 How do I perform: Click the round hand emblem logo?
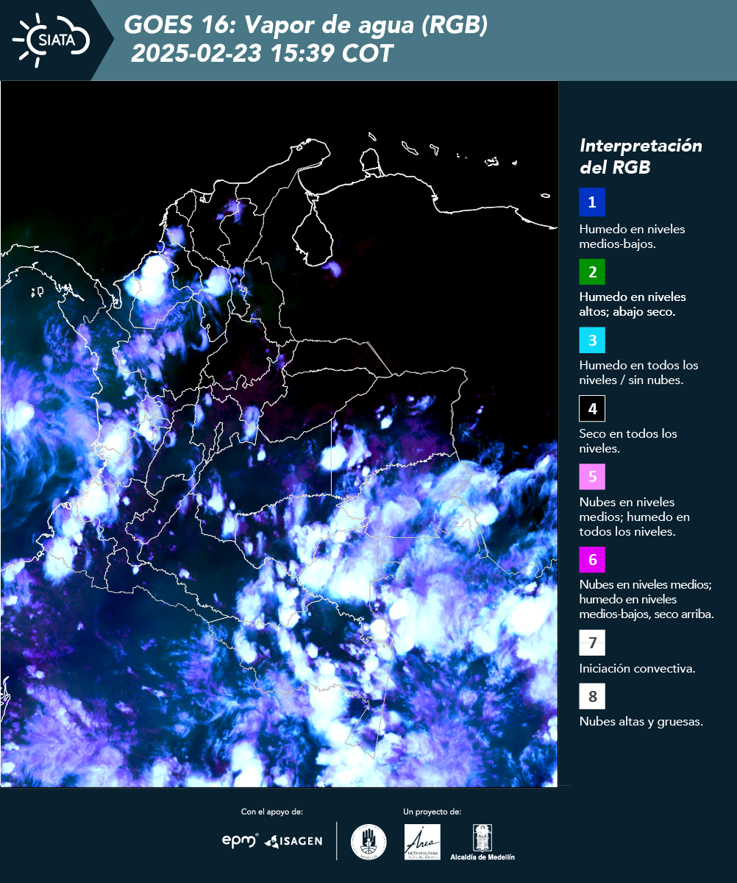click(368, 842)
